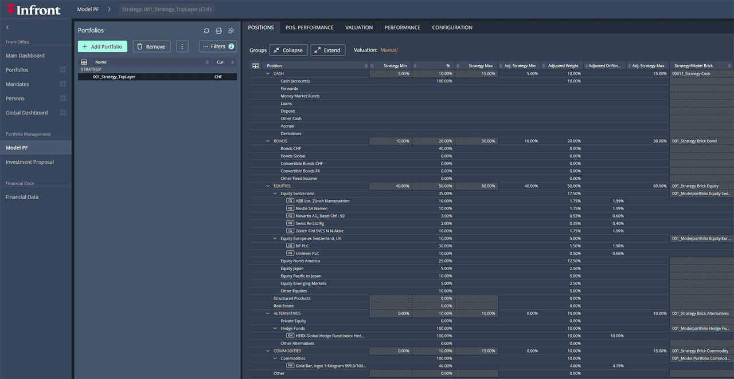Click the print icon in Portfolios panel
Screen dimensions: 734x379
coord(218,31)
